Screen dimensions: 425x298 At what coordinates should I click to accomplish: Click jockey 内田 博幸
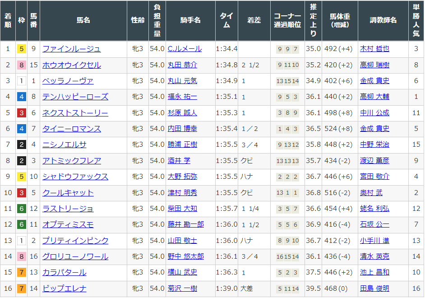(x=182, y=129)
